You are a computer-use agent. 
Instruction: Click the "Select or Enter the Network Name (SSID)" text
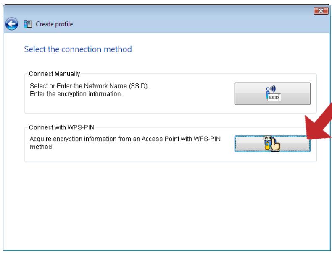[90, 86]
